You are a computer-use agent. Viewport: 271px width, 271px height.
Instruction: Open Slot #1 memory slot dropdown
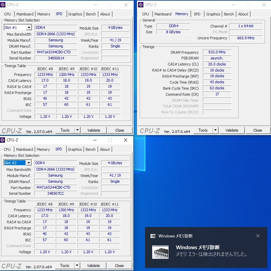29,28
